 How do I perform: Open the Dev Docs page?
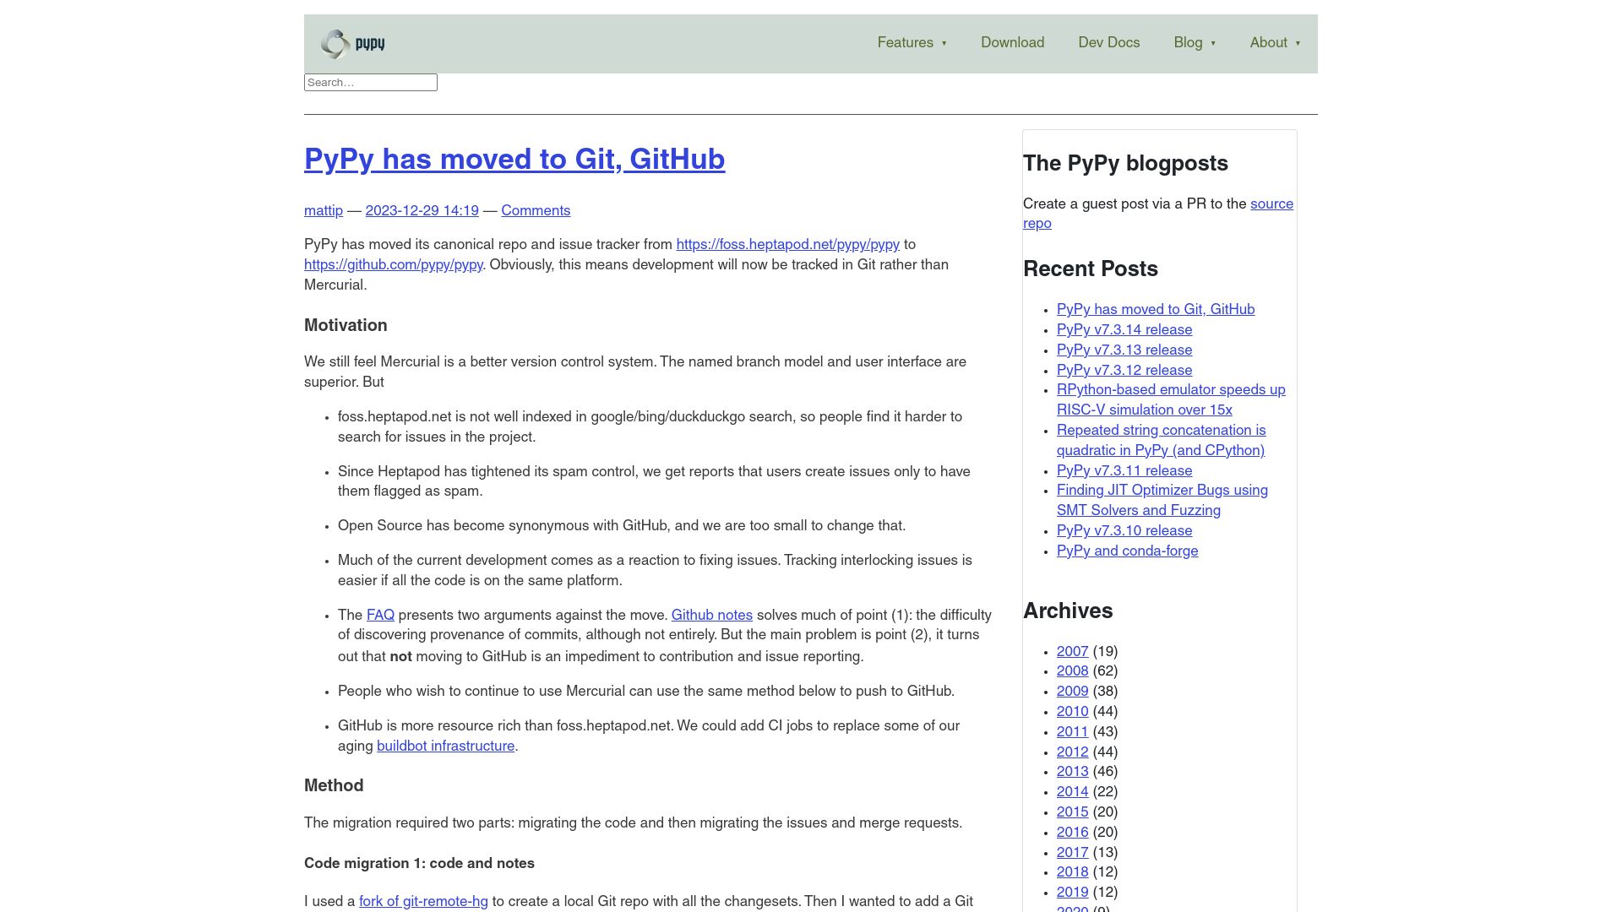[x=1108, y=43]
